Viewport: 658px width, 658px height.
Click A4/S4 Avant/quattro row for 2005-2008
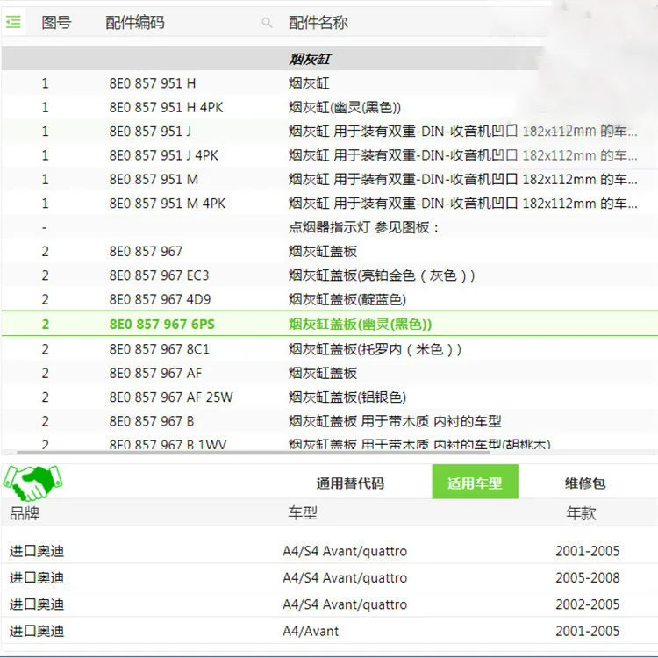click(329, 577)
